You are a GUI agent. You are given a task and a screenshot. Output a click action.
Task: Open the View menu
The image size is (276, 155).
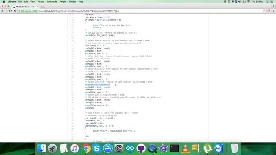click(x=33, y=2)
